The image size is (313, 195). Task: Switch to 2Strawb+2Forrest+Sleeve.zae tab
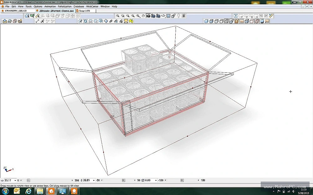point(55,11)
